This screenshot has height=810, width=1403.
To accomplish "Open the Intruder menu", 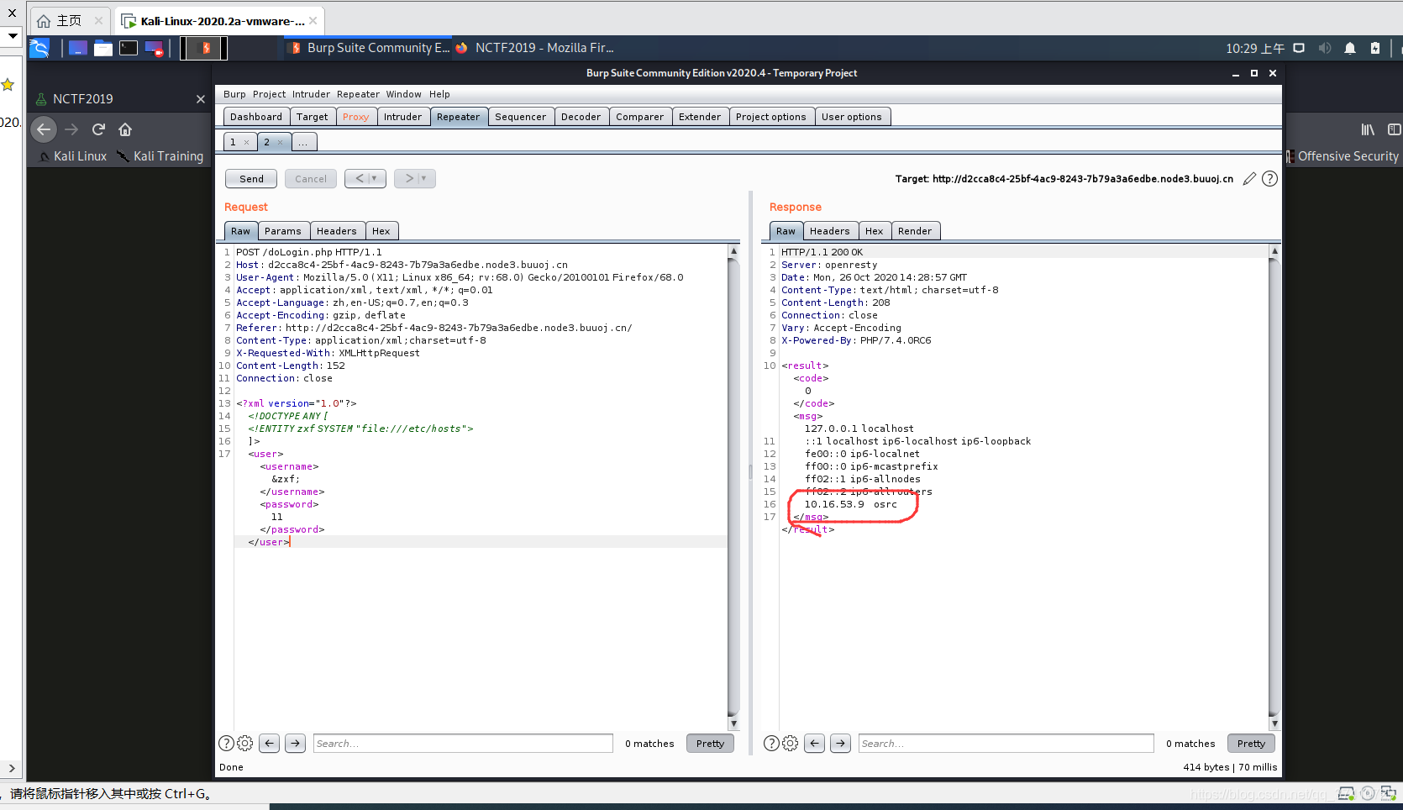I will 311,94.
